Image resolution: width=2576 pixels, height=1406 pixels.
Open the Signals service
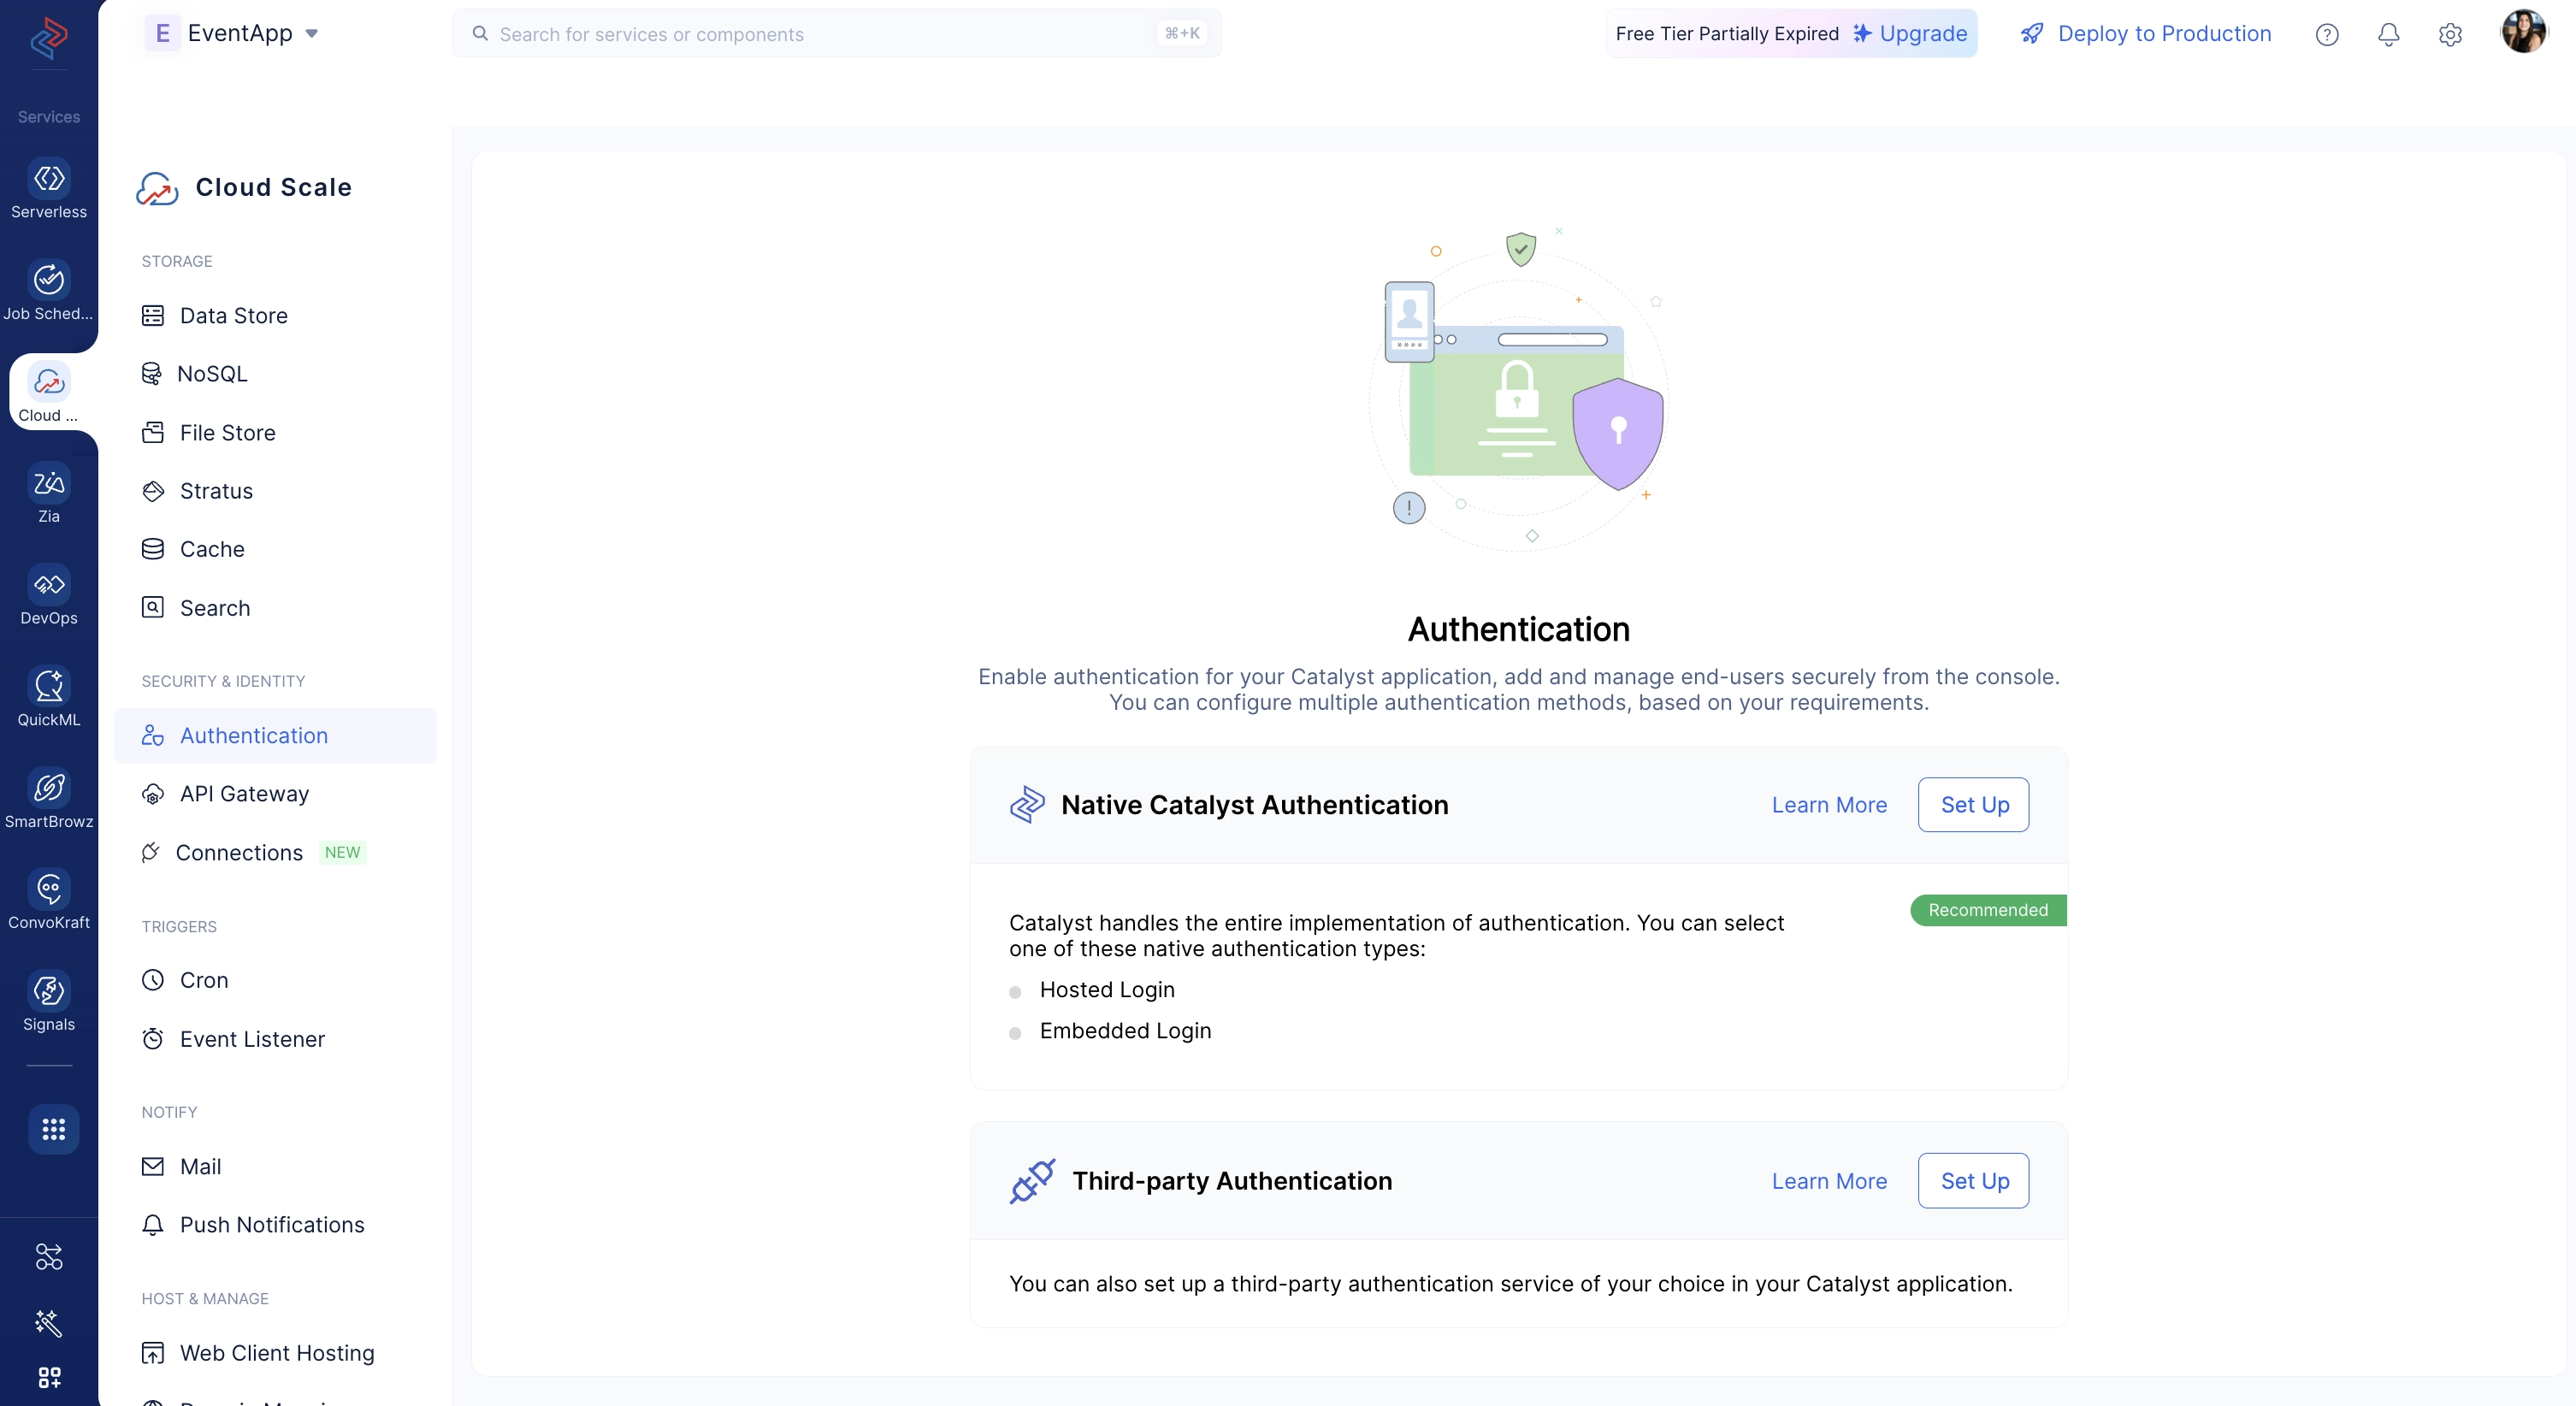pos(49,1002)
